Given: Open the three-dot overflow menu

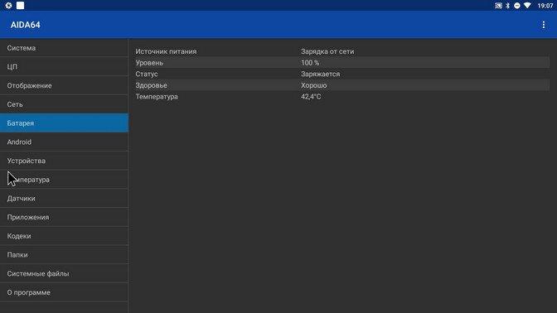Looking at the screenshot, I should 543,25.
